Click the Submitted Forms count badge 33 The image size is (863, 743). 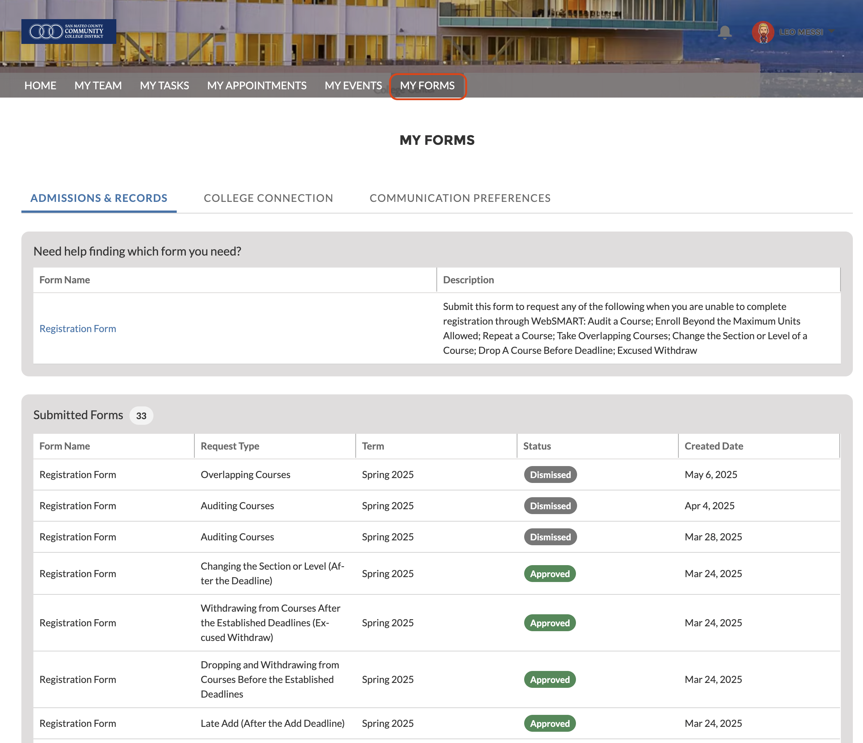pyautogui.click(x=141, y=416)
